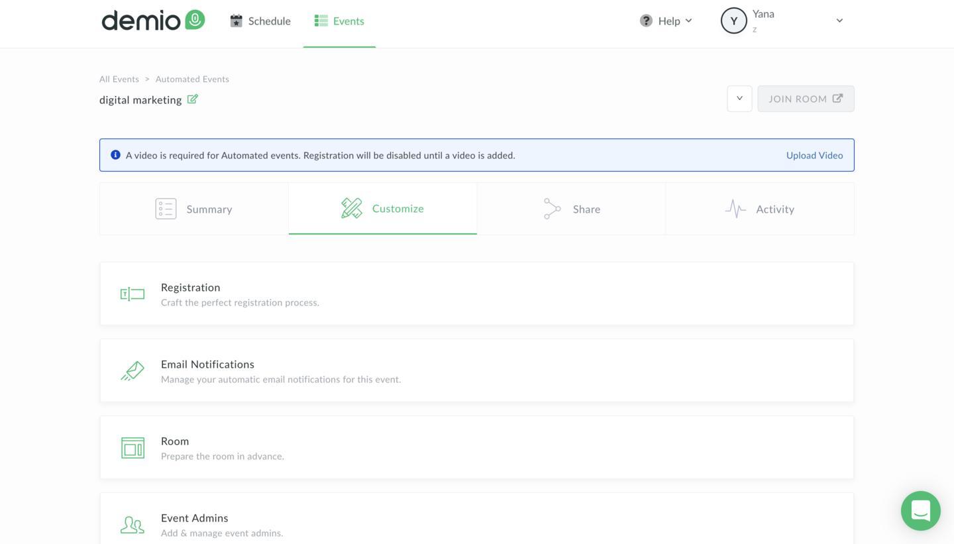Go to Schedule in top navigation
This screenshot has height=544, width=954.
[260, 21]
